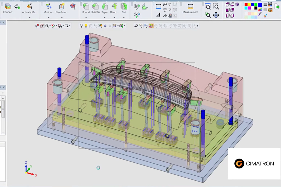Click the text annotation A icon
This screenshot has height=187, width=281.
pyautogui.click(x=158, y=15)
